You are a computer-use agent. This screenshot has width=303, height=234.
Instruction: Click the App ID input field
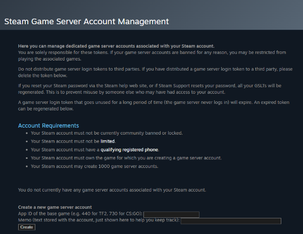[171, 214]
